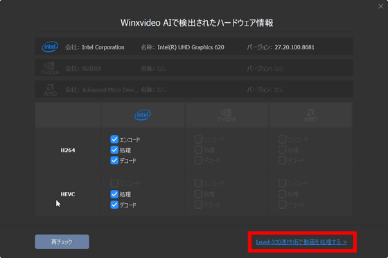Click the AMD logo in the vendor info row
388x258 pixels.
coord(50,90)
